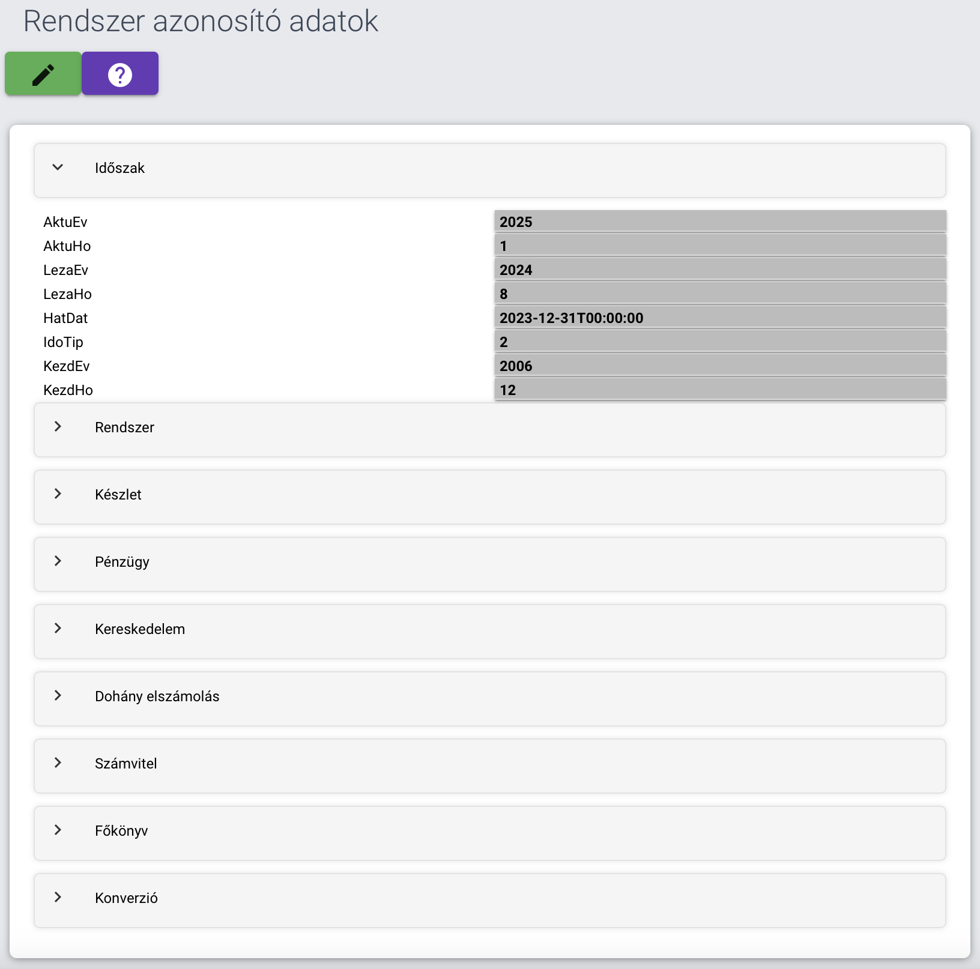Image resolution: width=980 pixels, height=969 pixels.
Task: Open the Konverzió section
Action: (489, 900)
